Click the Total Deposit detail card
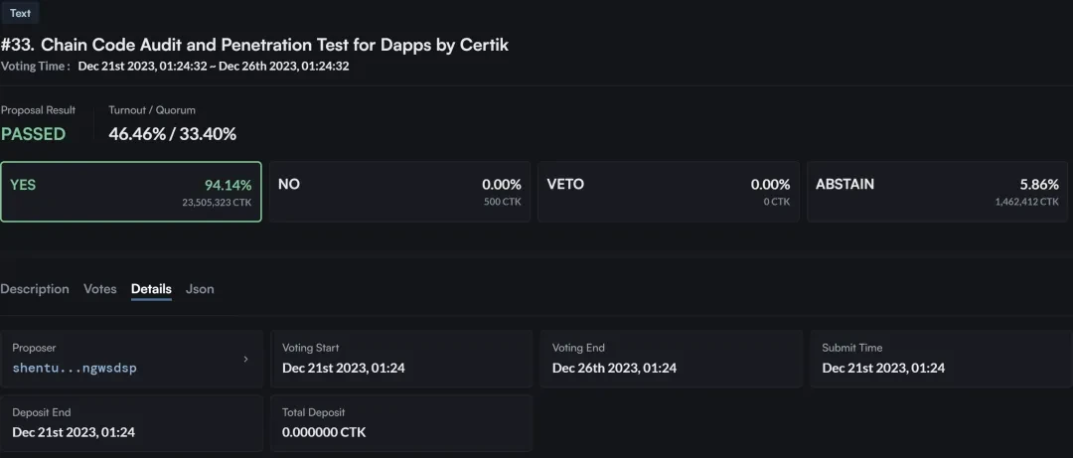The height and width of the screenshot is (458, 1073). [401, 423]
